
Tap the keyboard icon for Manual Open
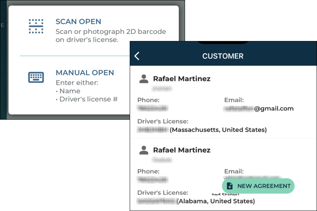point(36,77)
